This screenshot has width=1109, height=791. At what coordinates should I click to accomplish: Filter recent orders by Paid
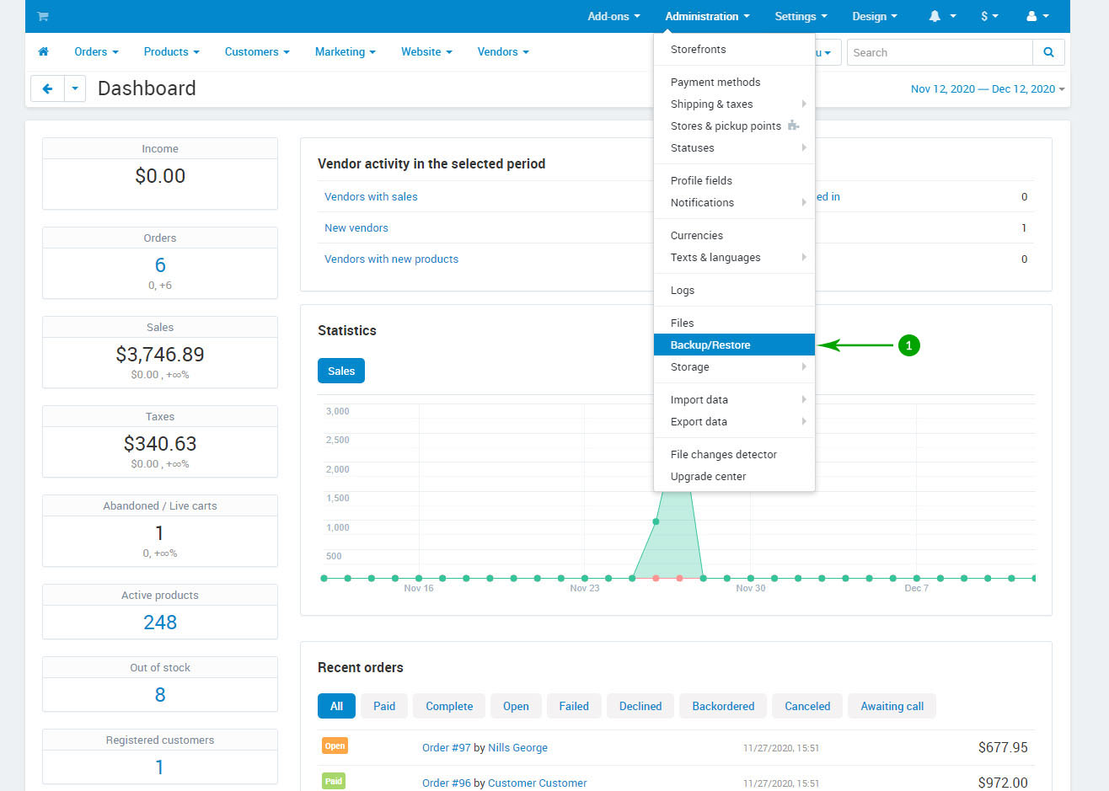tap(384, 706)
